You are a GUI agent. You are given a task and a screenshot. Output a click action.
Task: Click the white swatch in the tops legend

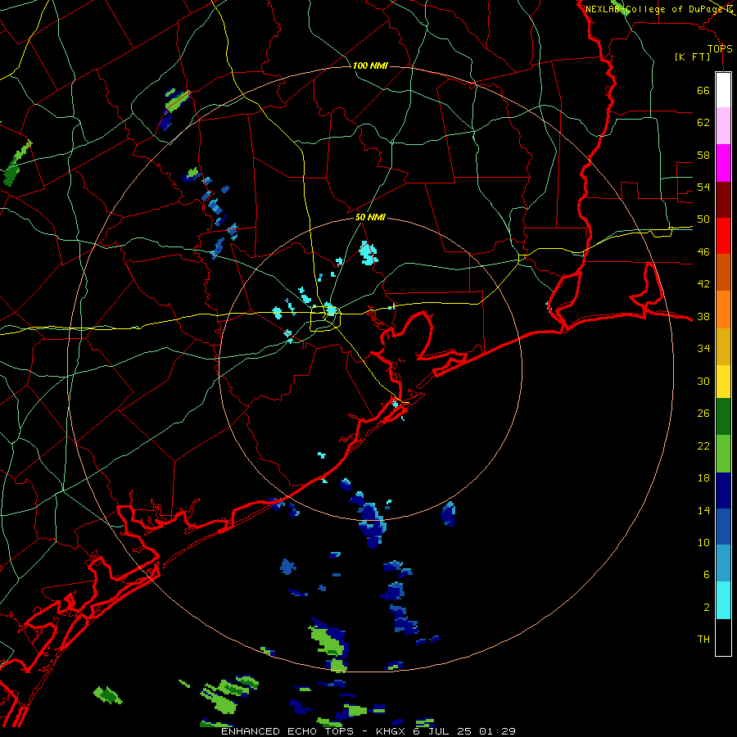pos(723,90)
